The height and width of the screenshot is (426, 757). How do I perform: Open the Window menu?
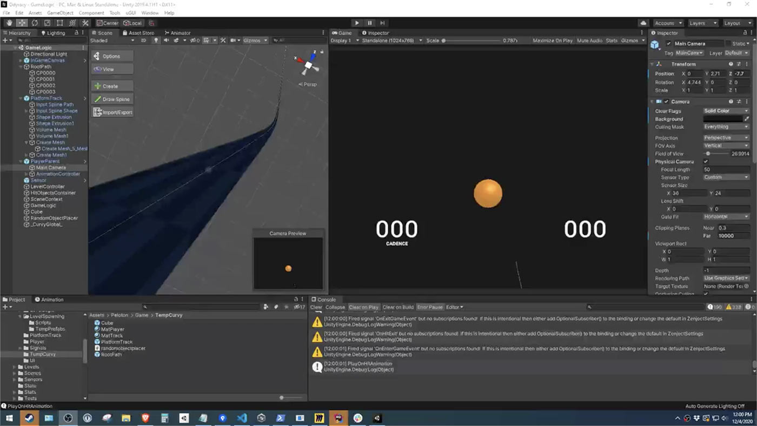coord(150,13)
